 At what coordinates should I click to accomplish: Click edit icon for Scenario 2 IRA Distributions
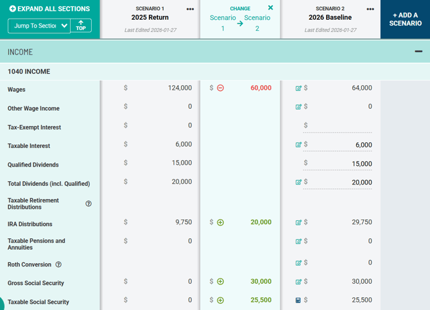click(x=298, y=223)
